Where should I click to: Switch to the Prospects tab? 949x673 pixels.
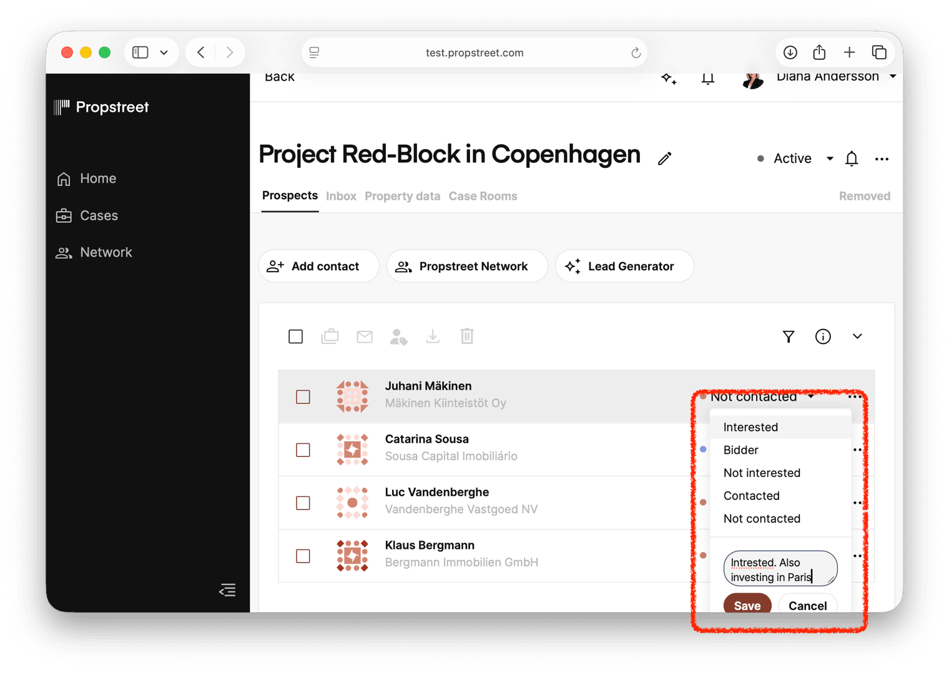[x=290, y=196]
